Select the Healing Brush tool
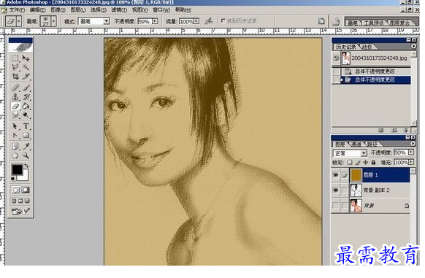 [x=15, y=88]
